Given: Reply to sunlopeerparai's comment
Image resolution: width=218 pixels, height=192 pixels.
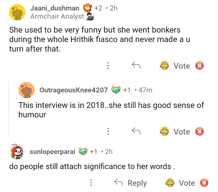Looking at the screenshot, I should coord(130,183).
